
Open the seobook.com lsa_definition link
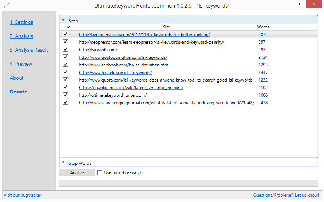point(124,65)
